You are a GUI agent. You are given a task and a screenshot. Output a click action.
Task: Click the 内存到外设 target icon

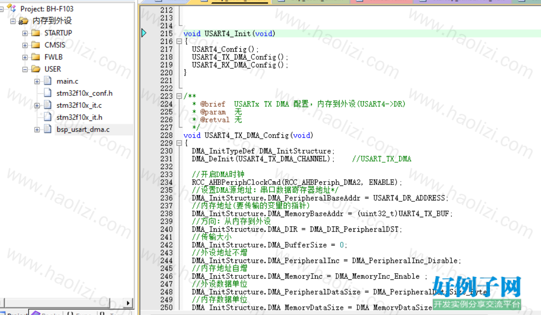(24, 21)
